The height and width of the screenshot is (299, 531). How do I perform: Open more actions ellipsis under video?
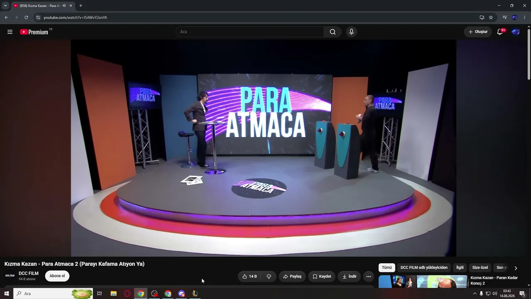pos(368,277)
